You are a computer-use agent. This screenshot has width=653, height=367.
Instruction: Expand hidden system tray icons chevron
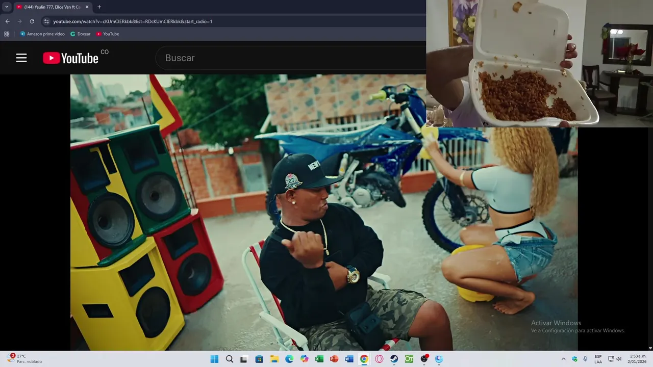(563, 359)
